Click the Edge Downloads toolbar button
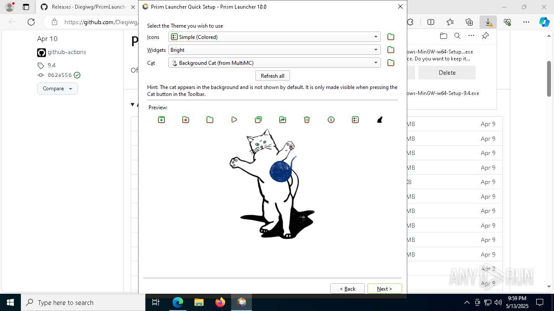554x311 pixels. click(488, 22)
